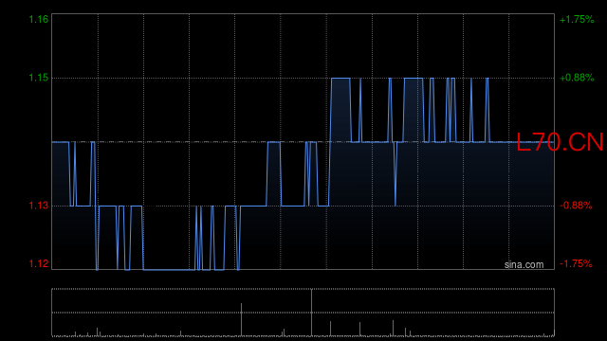This screenshot has height=341, width=607.
Task: Click the -0.88% percentage label
Action: (576, 206)
